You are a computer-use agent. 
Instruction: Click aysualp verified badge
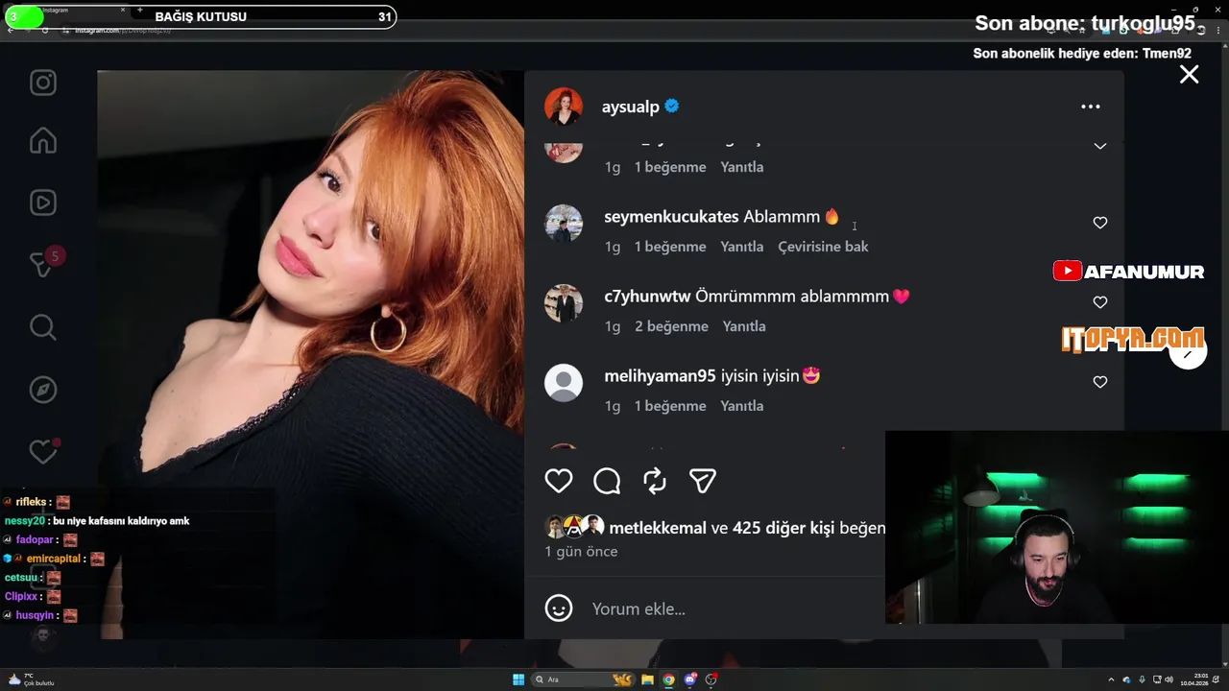(672, 107)
